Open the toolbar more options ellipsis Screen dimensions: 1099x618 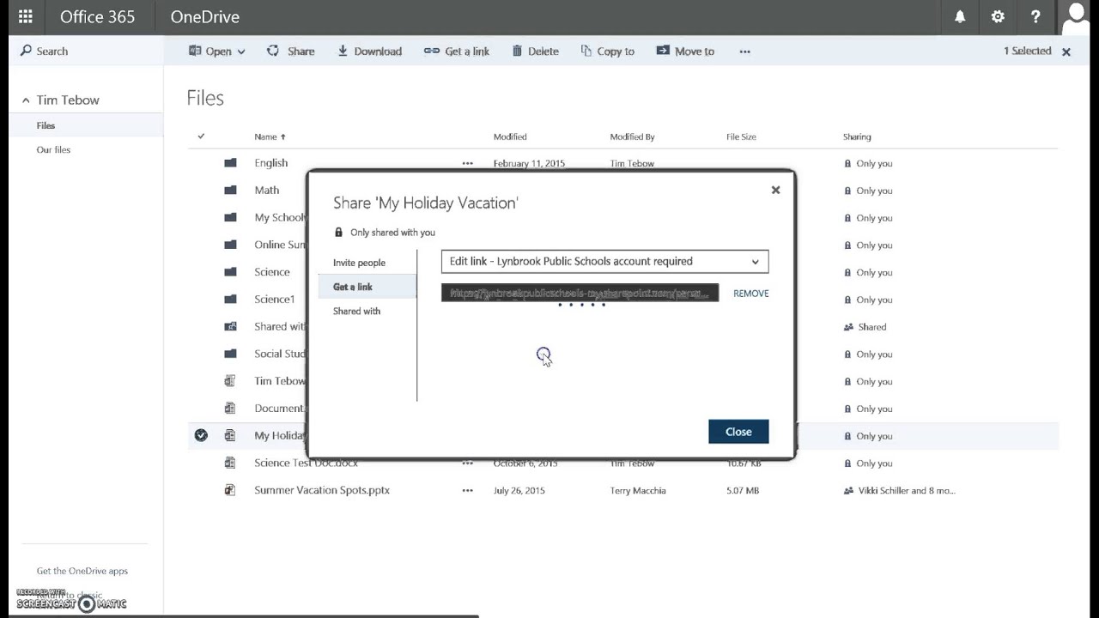(744, 51)
